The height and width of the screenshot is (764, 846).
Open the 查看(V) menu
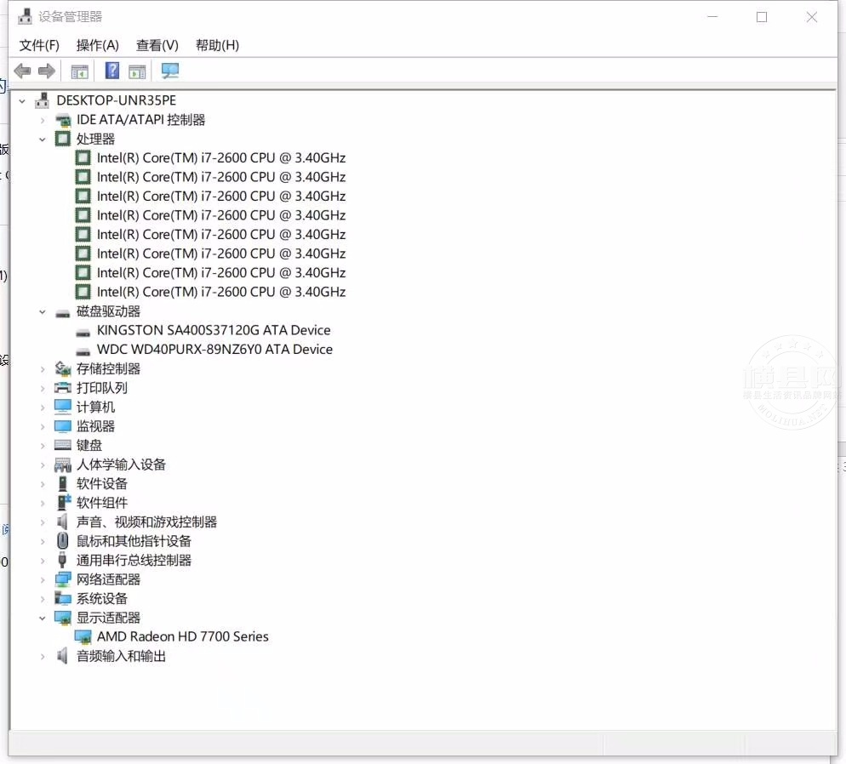[157, 45]
